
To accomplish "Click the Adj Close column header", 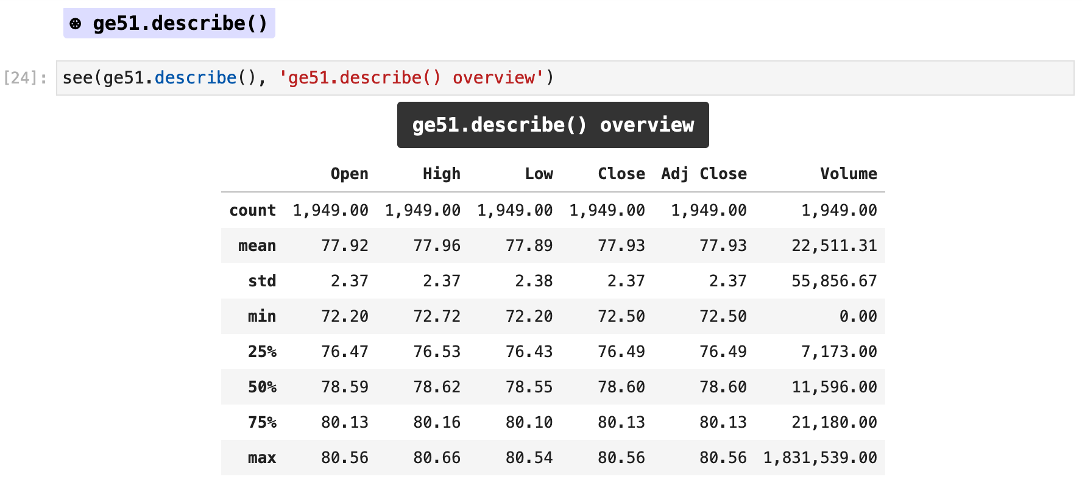I will pyautogui.click(x=704, y=174).
